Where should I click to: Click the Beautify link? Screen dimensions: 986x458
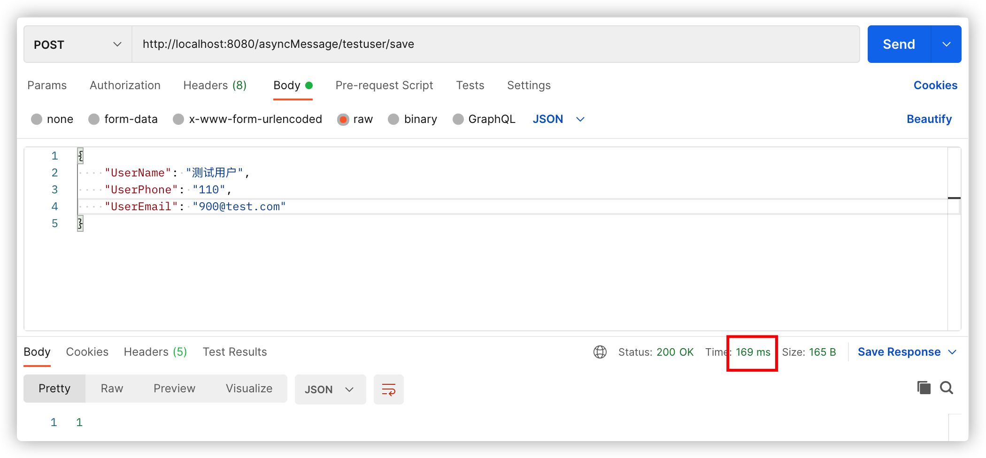click(x=929, y=119)
